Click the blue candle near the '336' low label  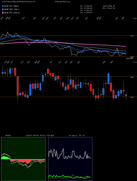104,91
